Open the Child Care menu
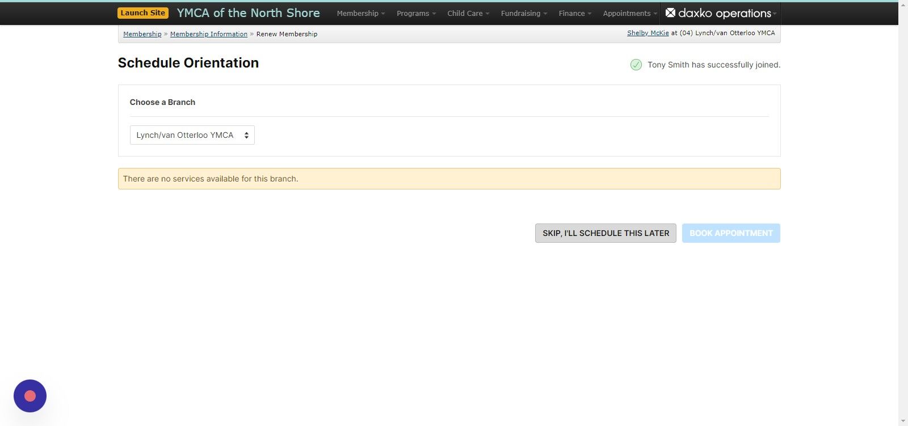The image size is (908, 426). coord(468,13)
